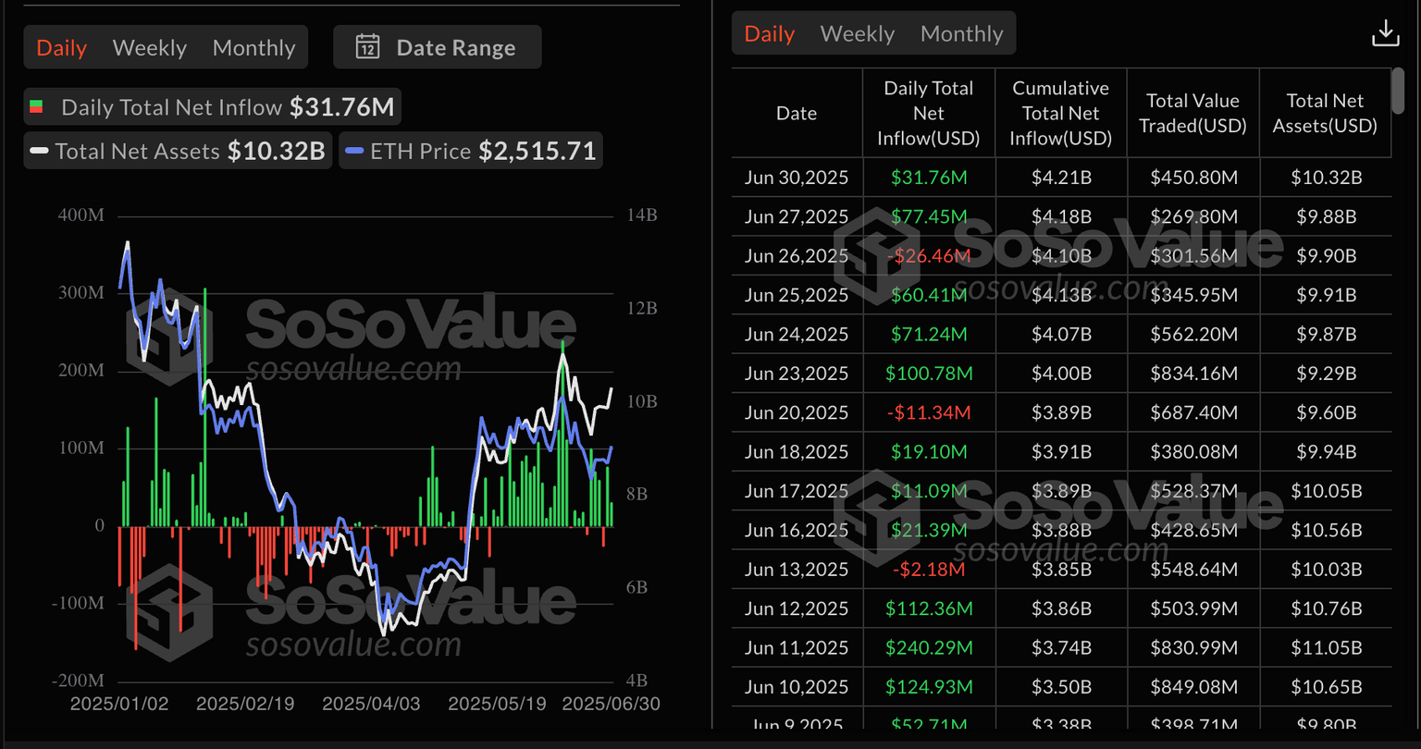The height and width of the screenshot is (749, 1421).
Task: Click the -$2.18M outflow cell
Action: (x=929, y=569)
